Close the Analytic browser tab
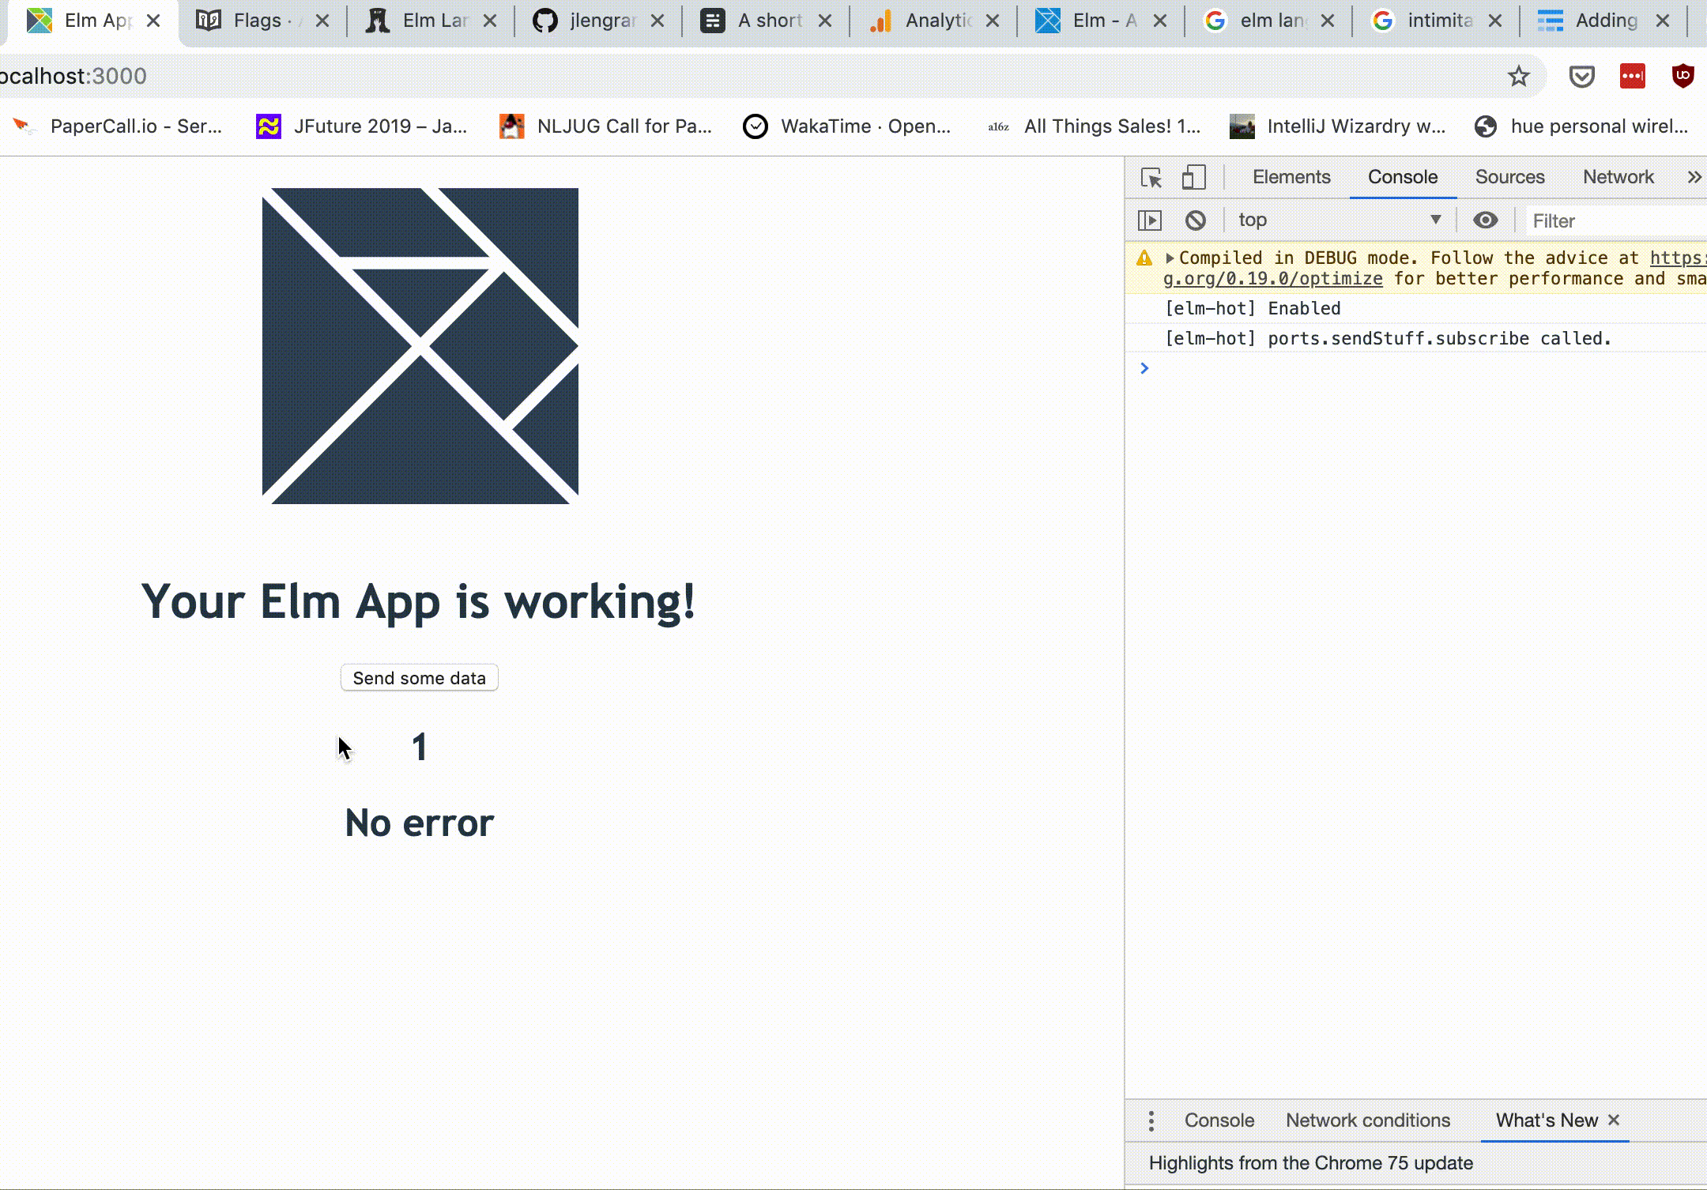Image resolution: width=1707 pixels, height=1190 pixels. [993, 21]
